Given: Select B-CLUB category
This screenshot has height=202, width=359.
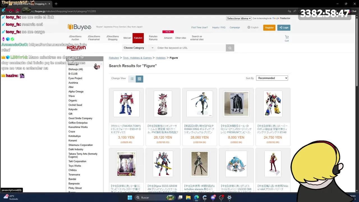Looking at the screenshot, I should [x=73, y=74].
